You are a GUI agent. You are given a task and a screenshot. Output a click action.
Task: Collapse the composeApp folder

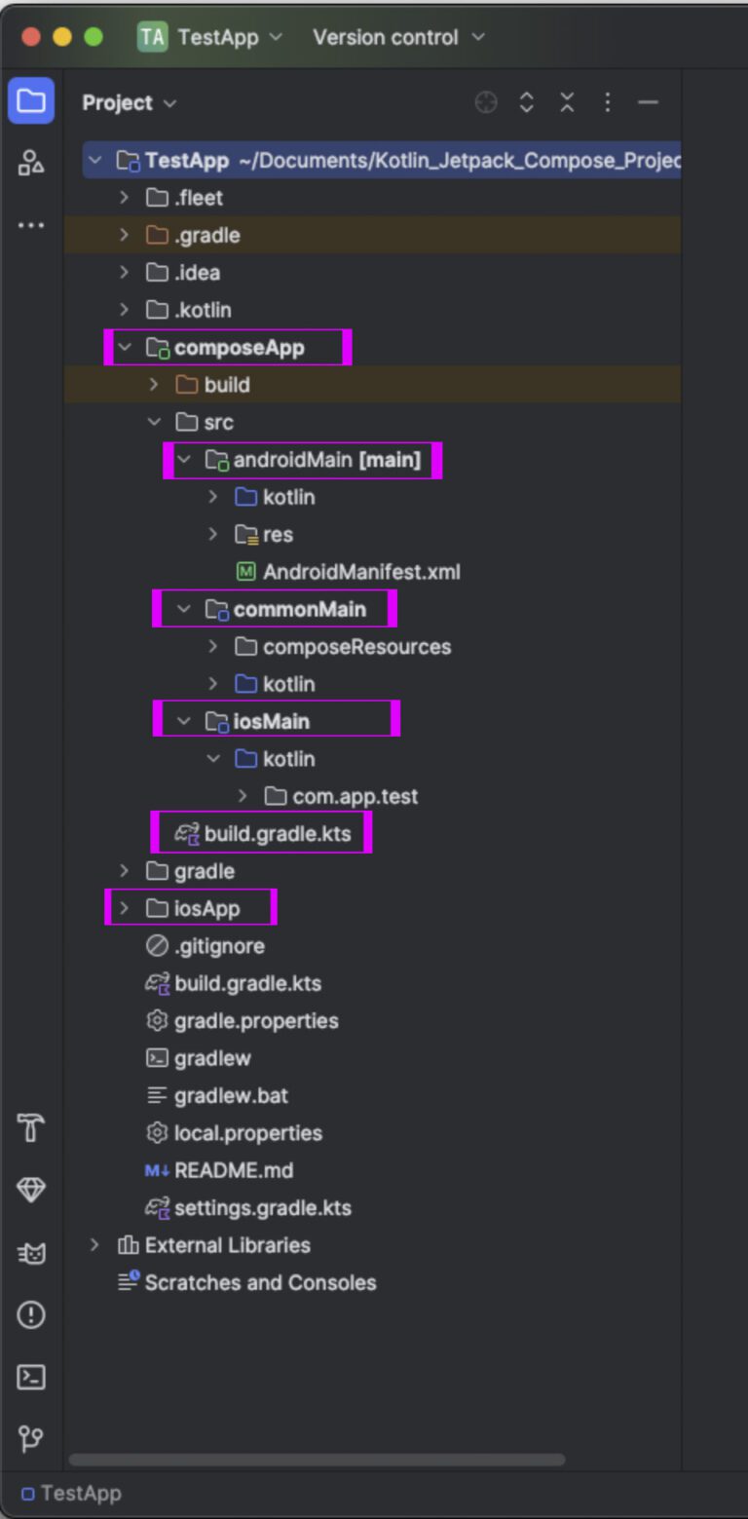[x=125, y=347]
